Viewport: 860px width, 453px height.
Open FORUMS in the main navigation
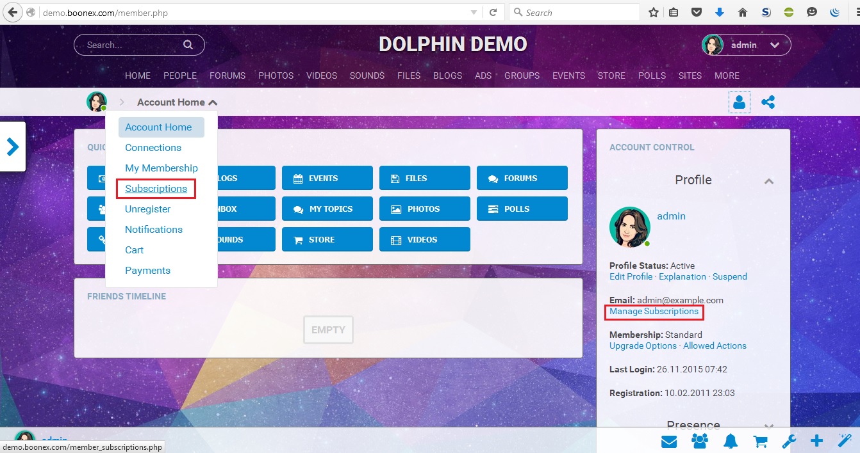227,75
